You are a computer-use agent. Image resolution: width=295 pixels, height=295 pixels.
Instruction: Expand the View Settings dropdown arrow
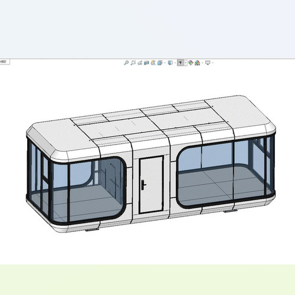212,63
